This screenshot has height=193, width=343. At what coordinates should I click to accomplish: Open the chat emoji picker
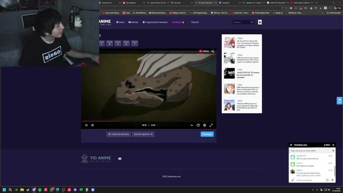(327, 180)
